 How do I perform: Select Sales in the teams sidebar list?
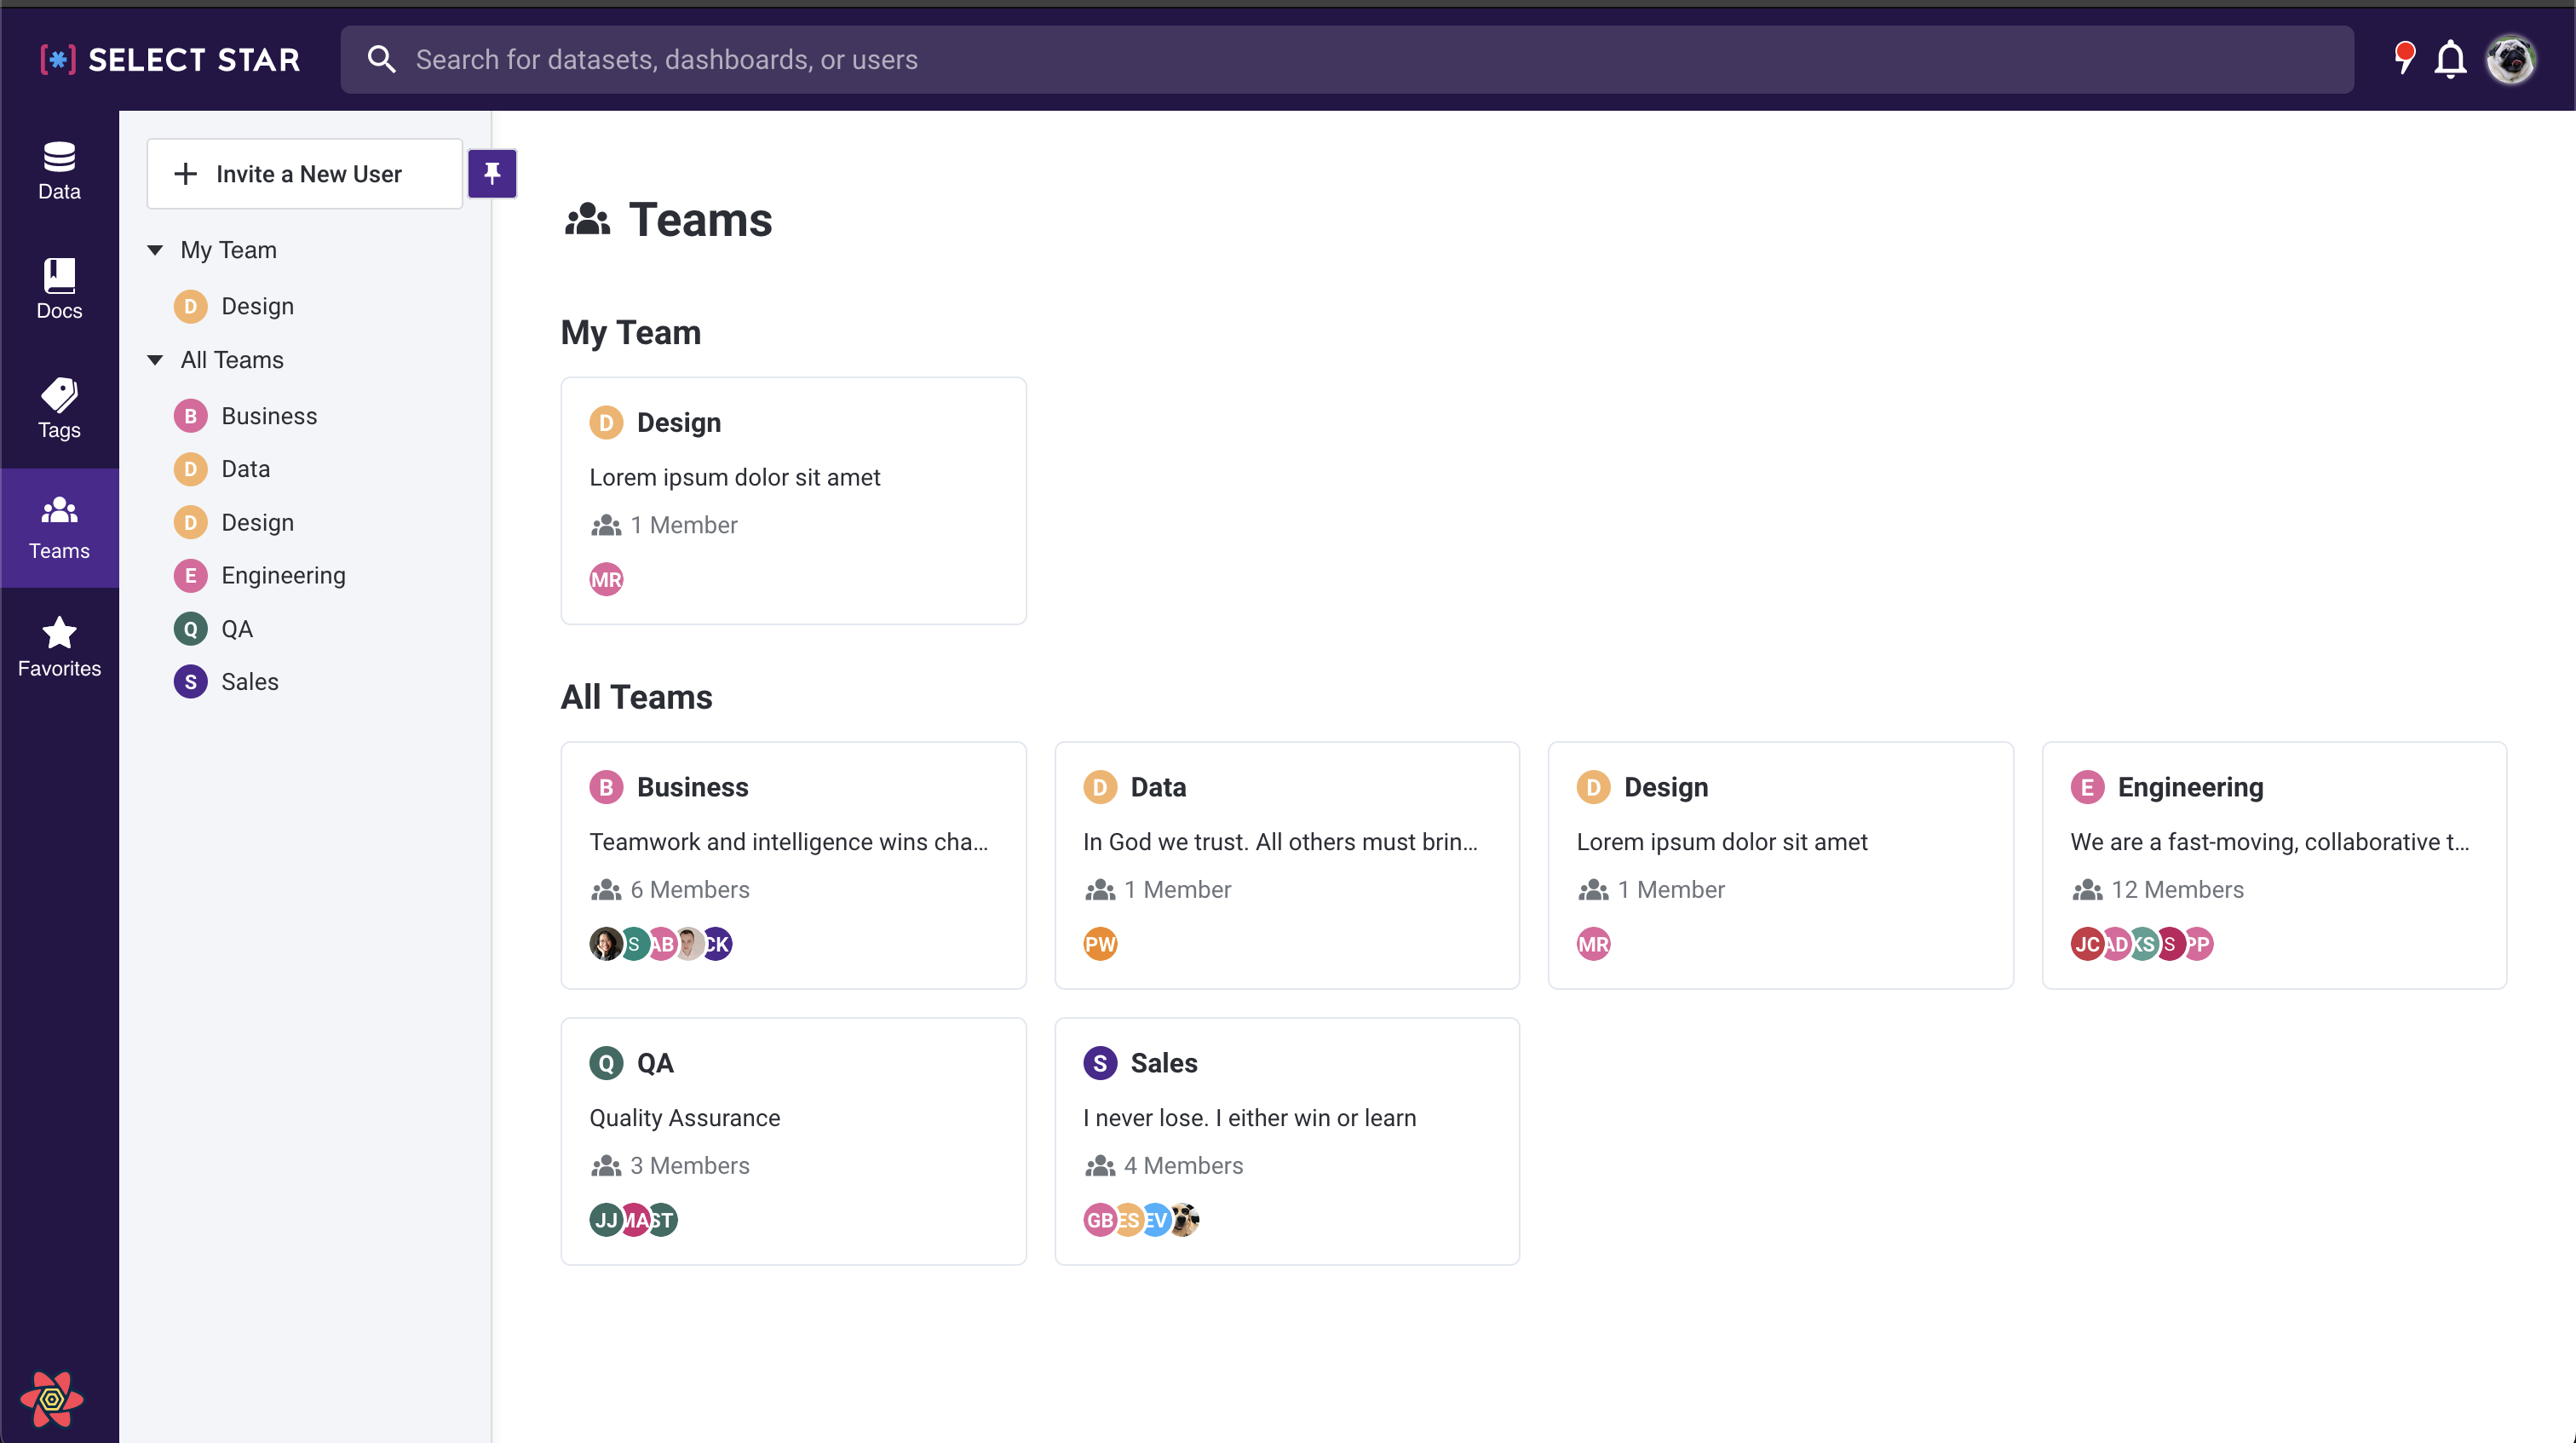(x=249, y=681)
